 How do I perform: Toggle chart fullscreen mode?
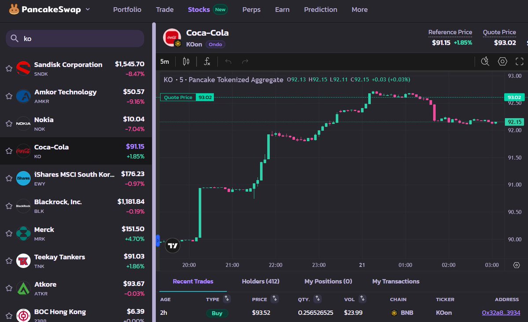520,62
